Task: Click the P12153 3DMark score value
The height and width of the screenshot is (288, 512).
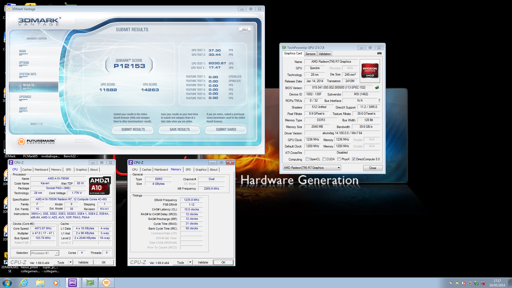Action: point(129,66)
